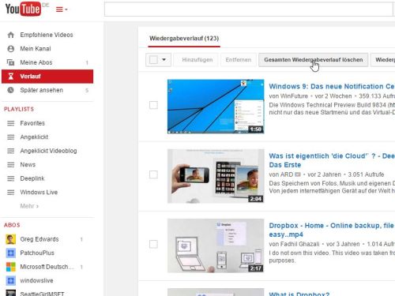Click the windowslive channel avatar
This screenshot has width=395, height=296.
(10, 280)
